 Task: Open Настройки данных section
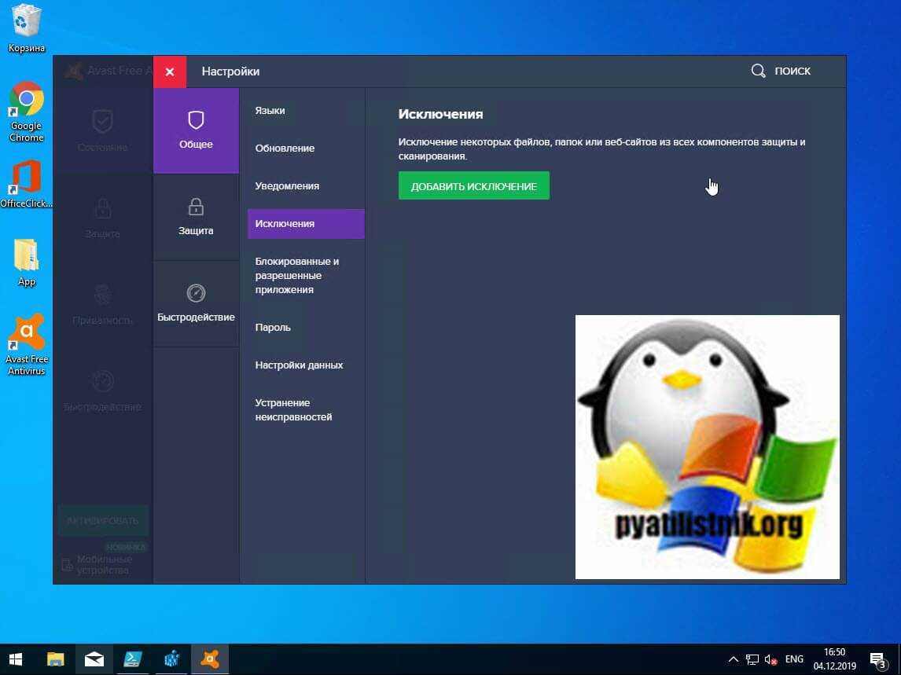tap(299, 365)
